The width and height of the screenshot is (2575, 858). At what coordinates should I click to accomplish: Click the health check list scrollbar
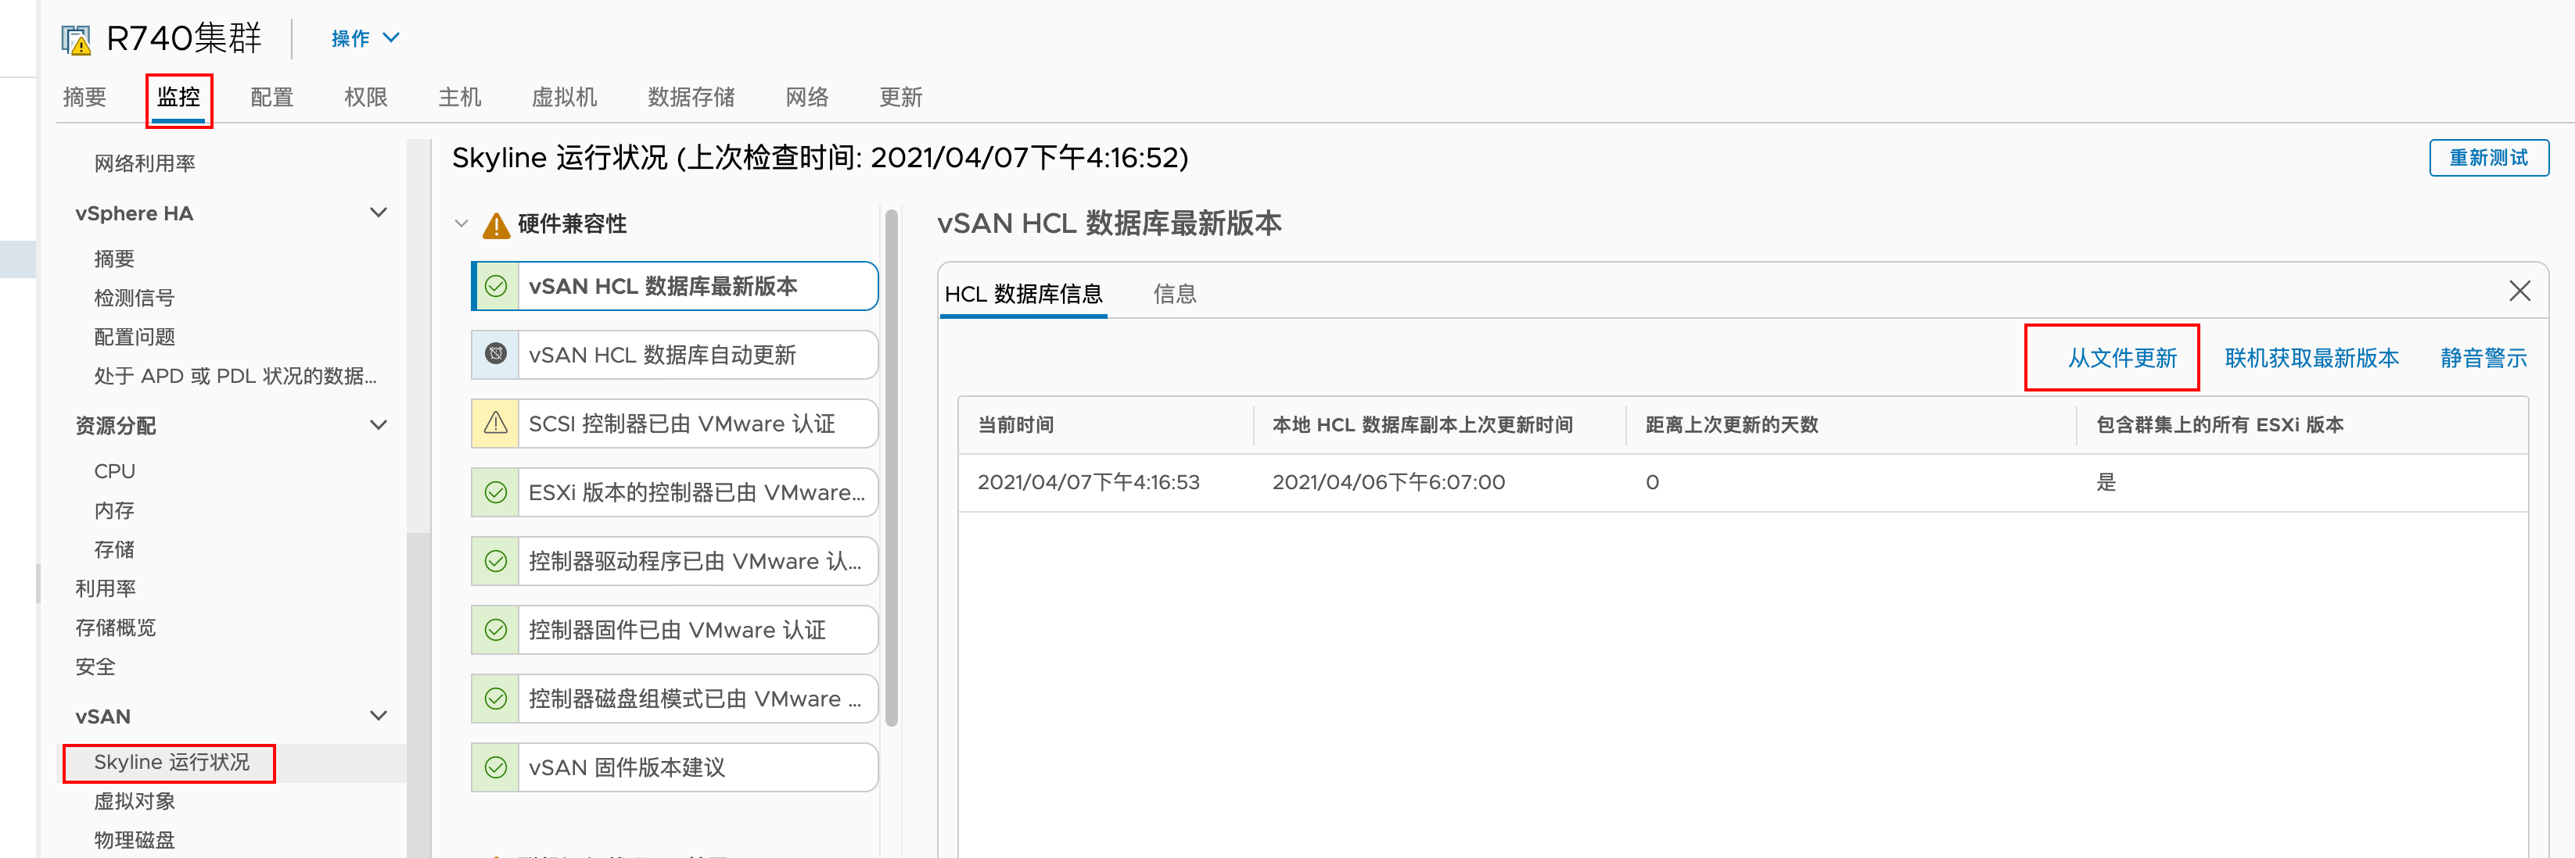coord(892,470)
